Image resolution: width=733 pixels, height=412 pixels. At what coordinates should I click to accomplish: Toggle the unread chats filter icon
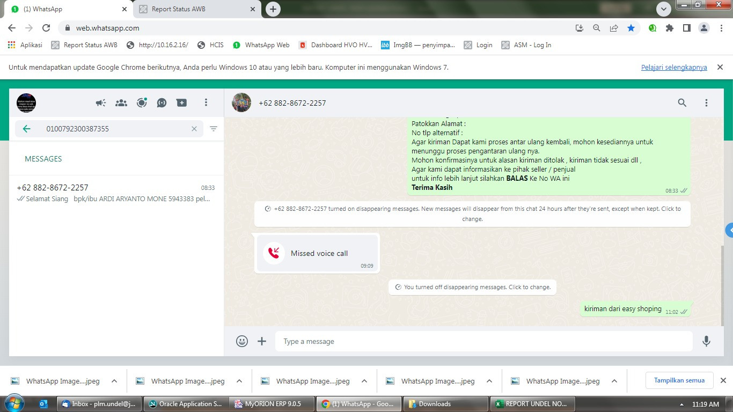click(x=214, y=129)
